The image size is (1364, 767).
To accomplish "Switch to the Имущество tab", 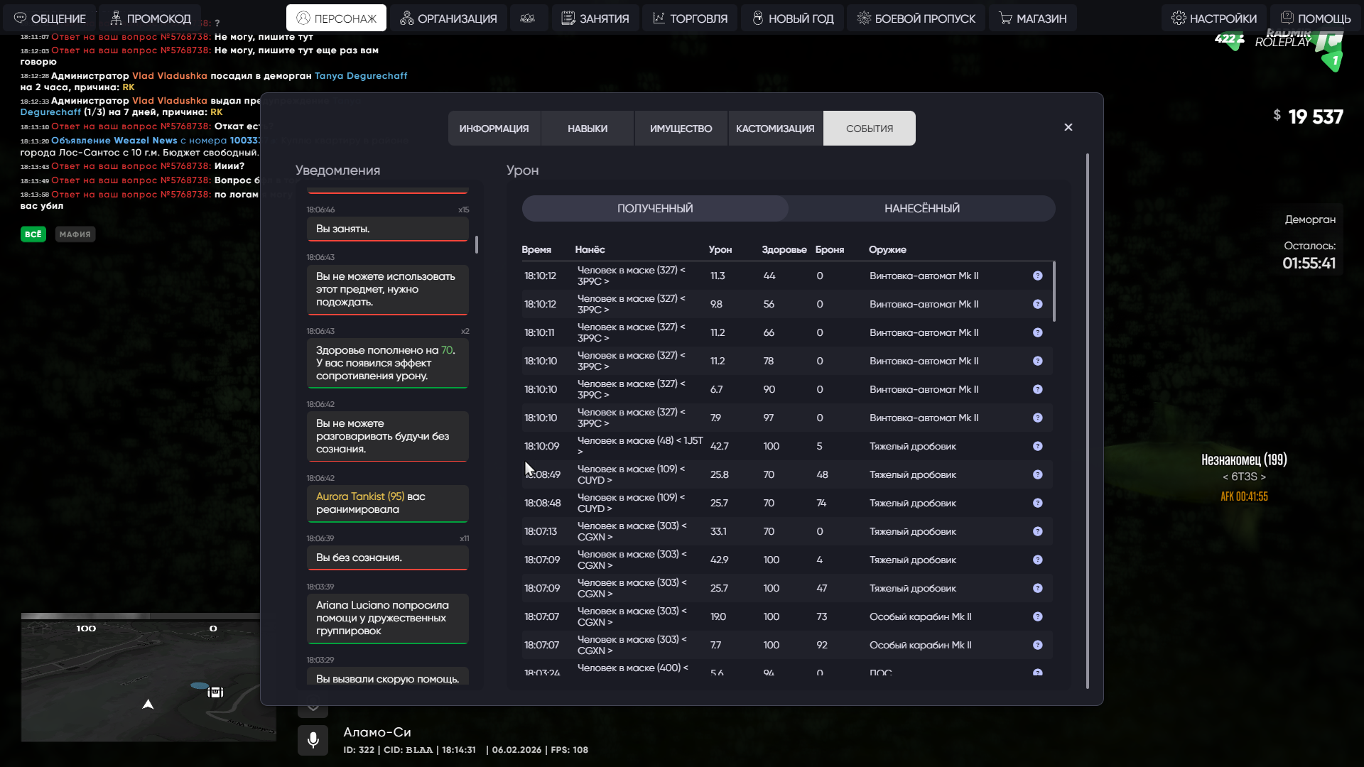I will click(x=681, y=129).
